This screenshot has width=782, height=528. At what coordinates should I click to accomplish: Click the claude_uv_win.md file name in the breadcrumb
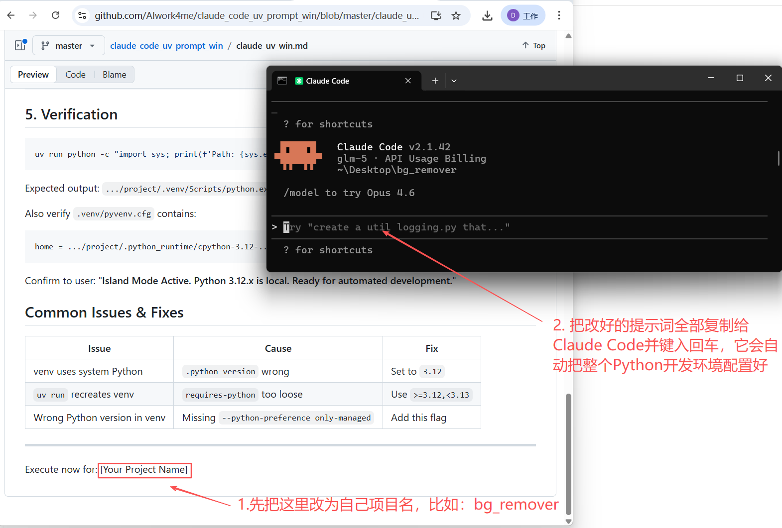pos(272,46)
